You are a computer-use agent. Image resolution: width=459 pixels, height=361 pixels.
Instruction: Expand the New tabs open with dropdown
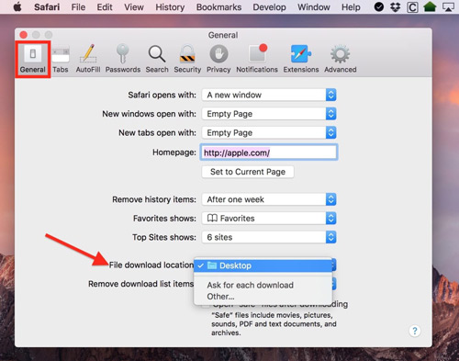tap(269, 133)
